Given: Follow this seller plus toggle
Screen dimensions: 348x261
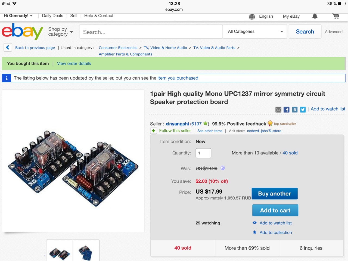Looking at the screenshot, I should coord(153,131).
